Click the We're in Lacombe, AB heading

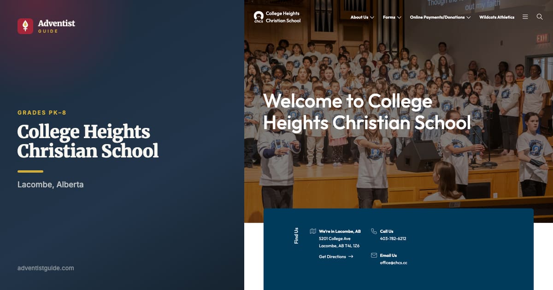340,231
